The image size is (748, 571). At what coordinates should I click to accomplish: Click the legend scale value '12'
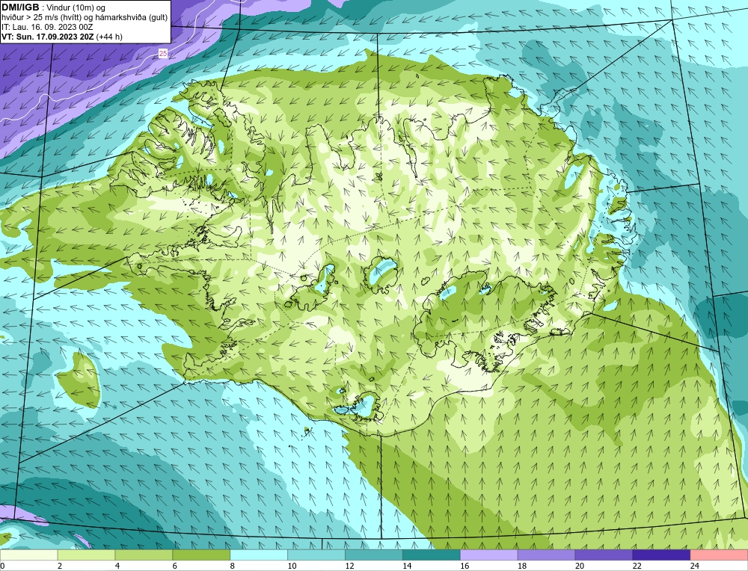point(349,566)
